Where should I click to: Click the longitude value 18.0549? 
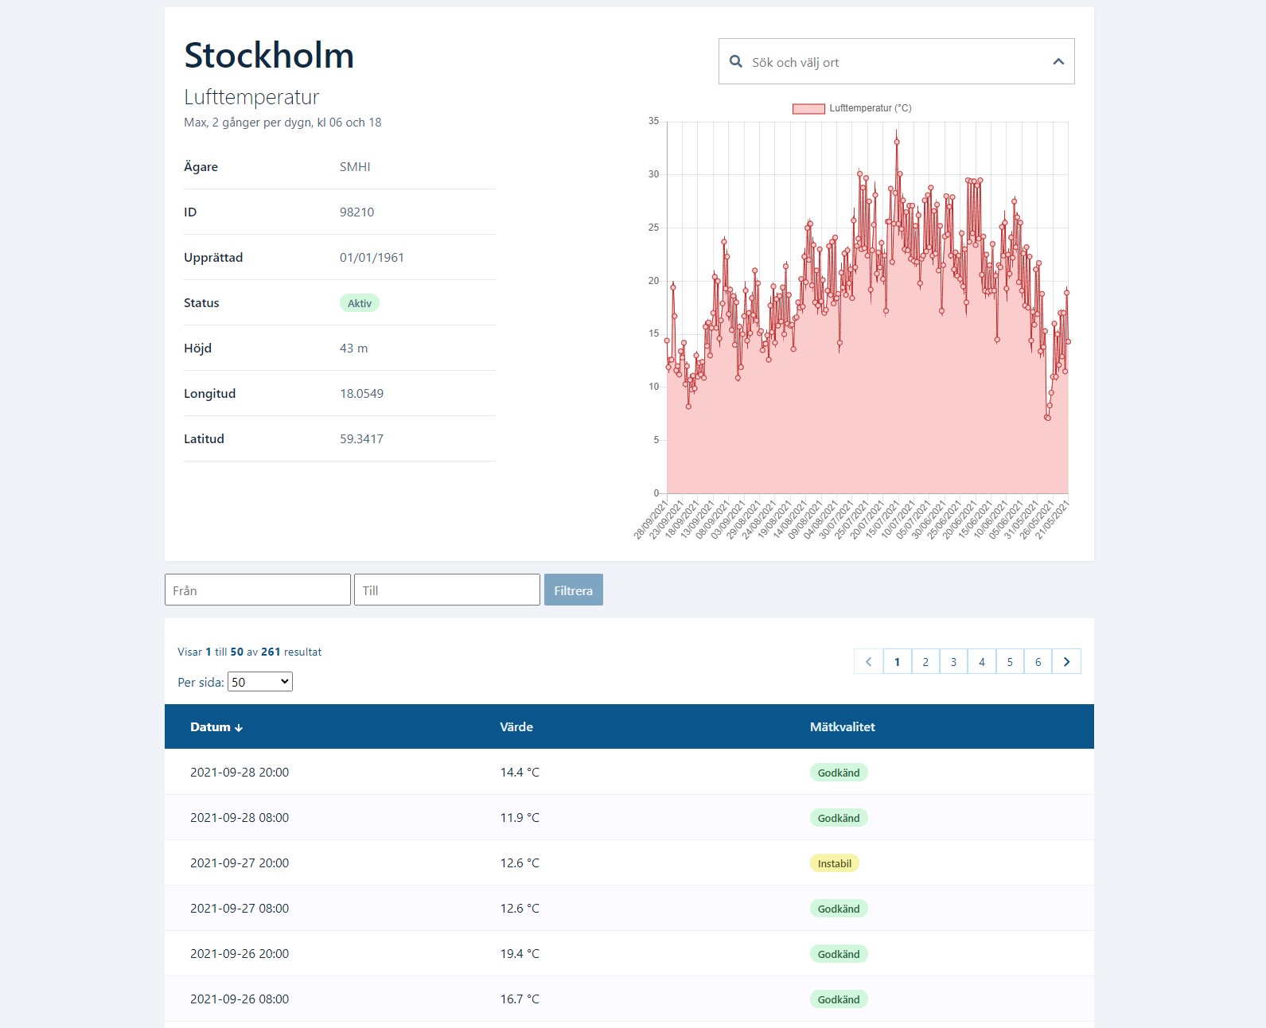pos(361,393)
